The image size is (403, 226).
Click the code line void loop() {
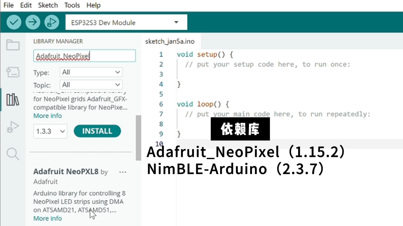[203, 104]
